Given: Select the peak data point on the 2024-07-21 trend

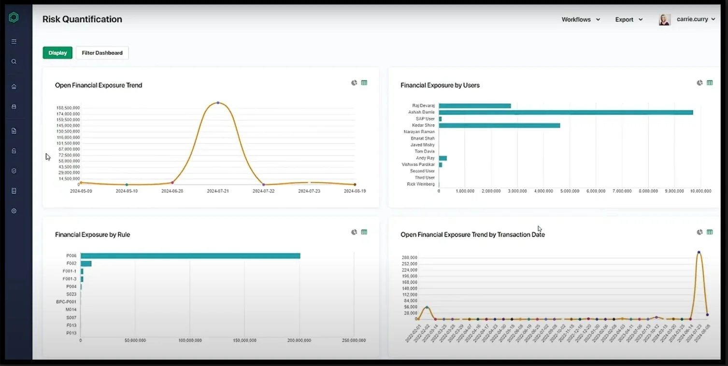Looking at the screenshot, I should (217, 102).
